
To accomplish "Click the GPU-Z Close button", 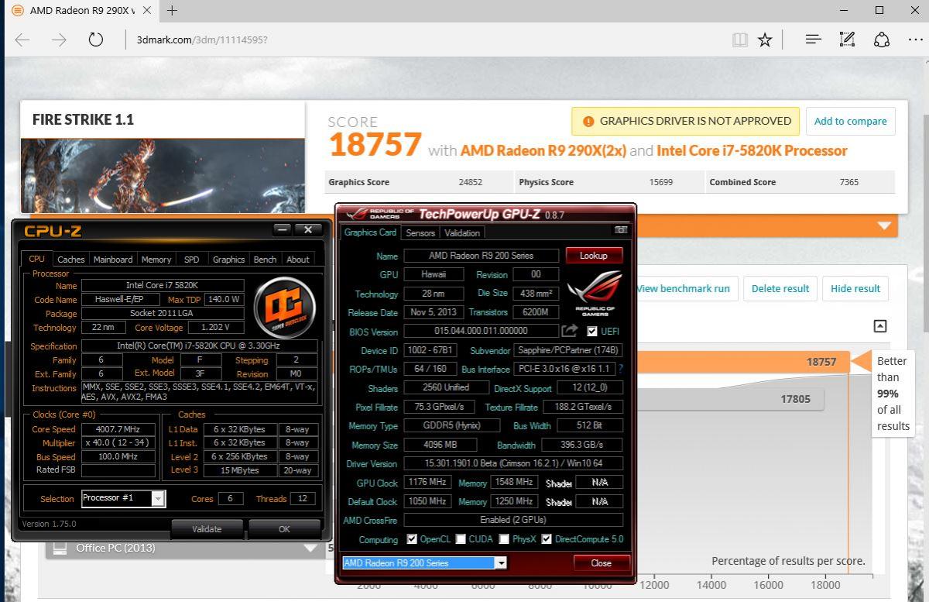I will [x=602, y=563].
